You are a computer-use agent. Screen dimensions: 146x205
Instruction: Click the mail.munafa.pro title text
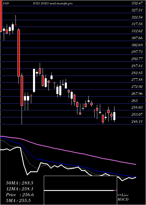[61, 4]
